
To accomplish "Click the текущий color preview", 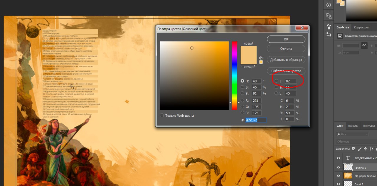I will 249,60.
